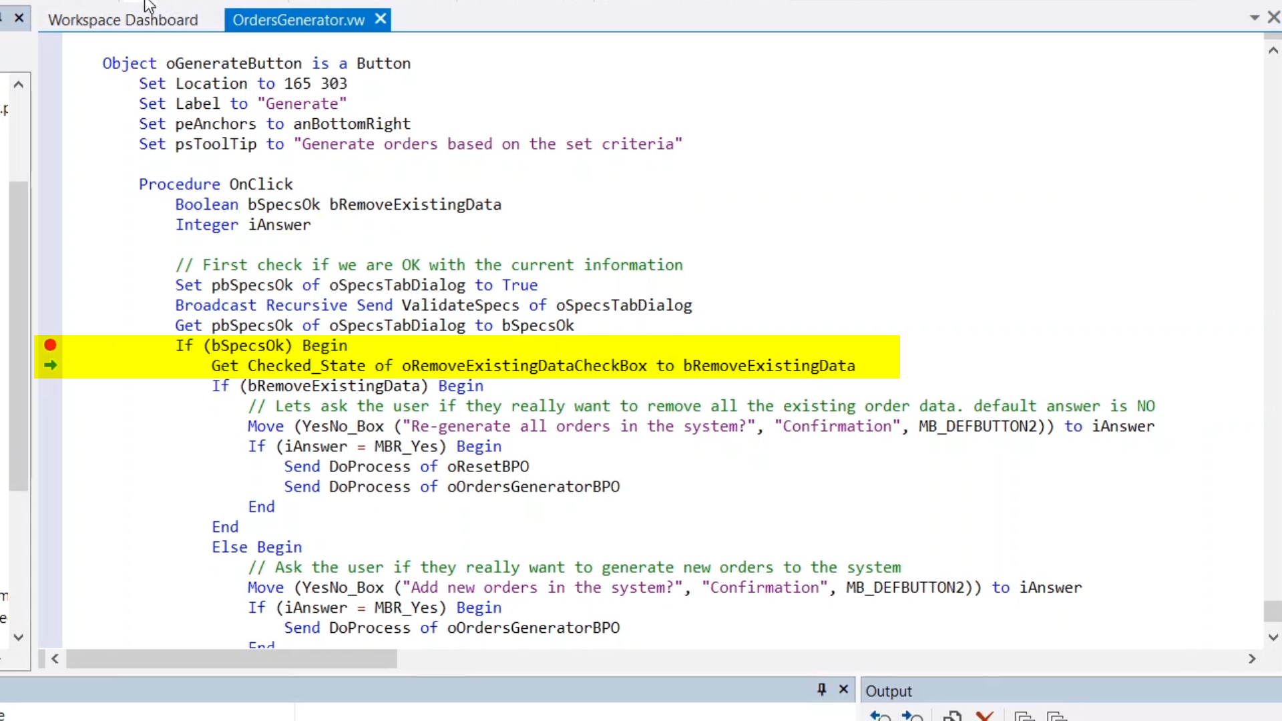1282x721 pixels.
Task: Close the bottom-left docked panel
Action: (843, 690)
